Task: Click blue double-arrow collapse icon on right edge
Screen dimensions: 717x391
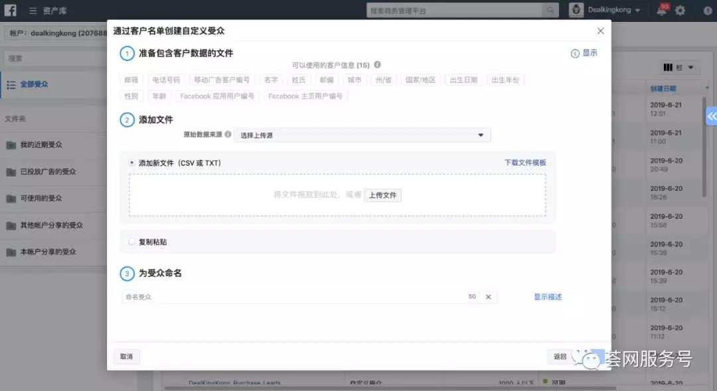Action: tap(712, 115)
